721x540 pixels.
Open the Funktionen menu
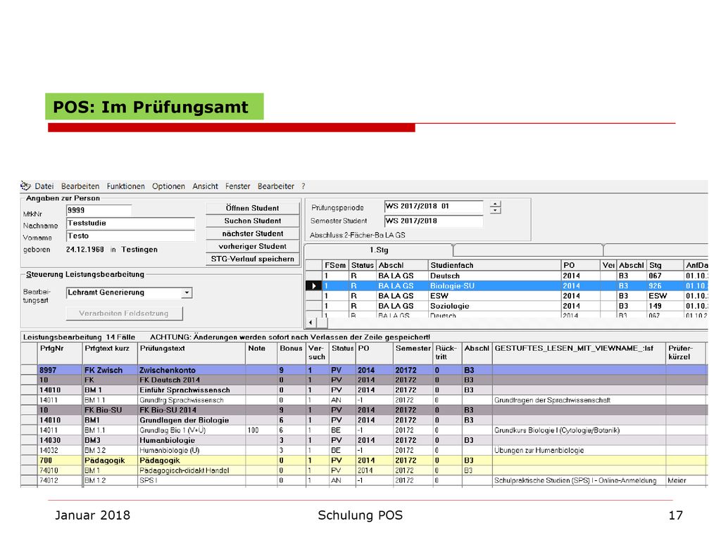(x=125, y=186)
